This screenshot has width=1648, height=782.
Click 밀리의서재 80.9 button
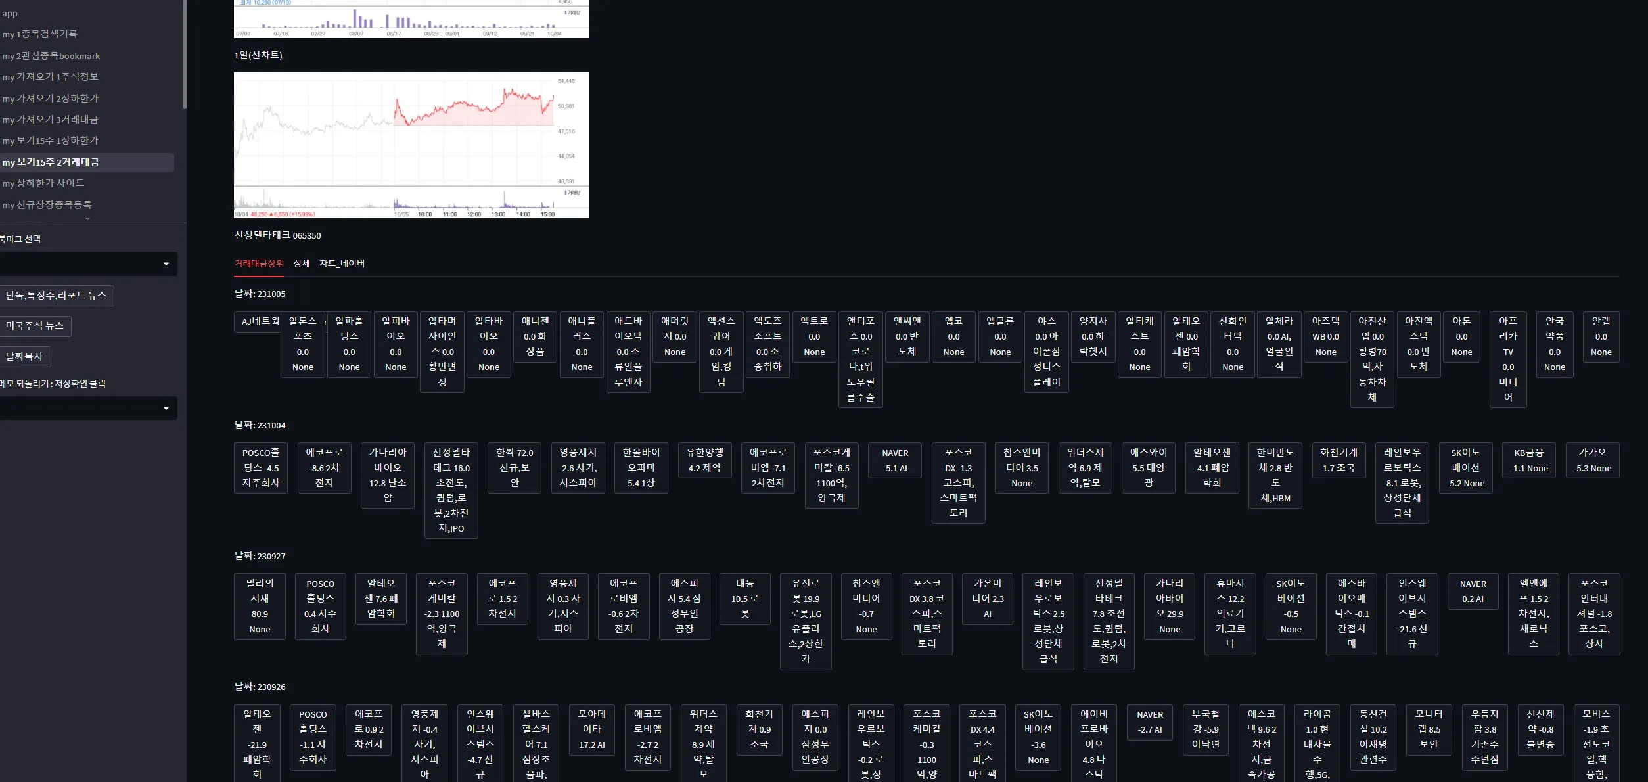pos(260,607)
